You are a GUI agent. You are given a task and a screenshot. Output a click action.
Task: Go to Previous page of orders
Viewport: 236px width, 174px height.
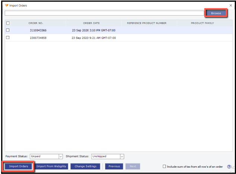tap(114, 166)
